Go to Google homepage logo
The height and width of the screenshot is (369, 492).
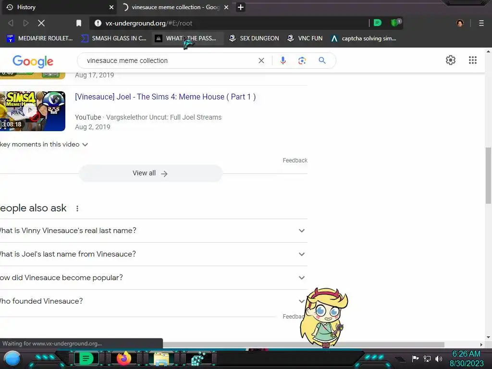point(33,61)
